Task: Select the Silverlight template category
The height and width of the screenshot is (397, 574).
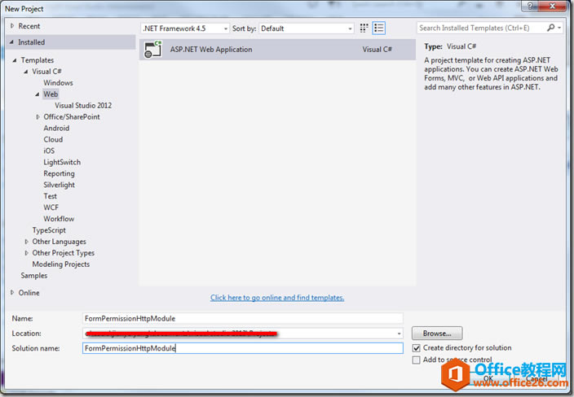Action: click(x=59, y=185)
